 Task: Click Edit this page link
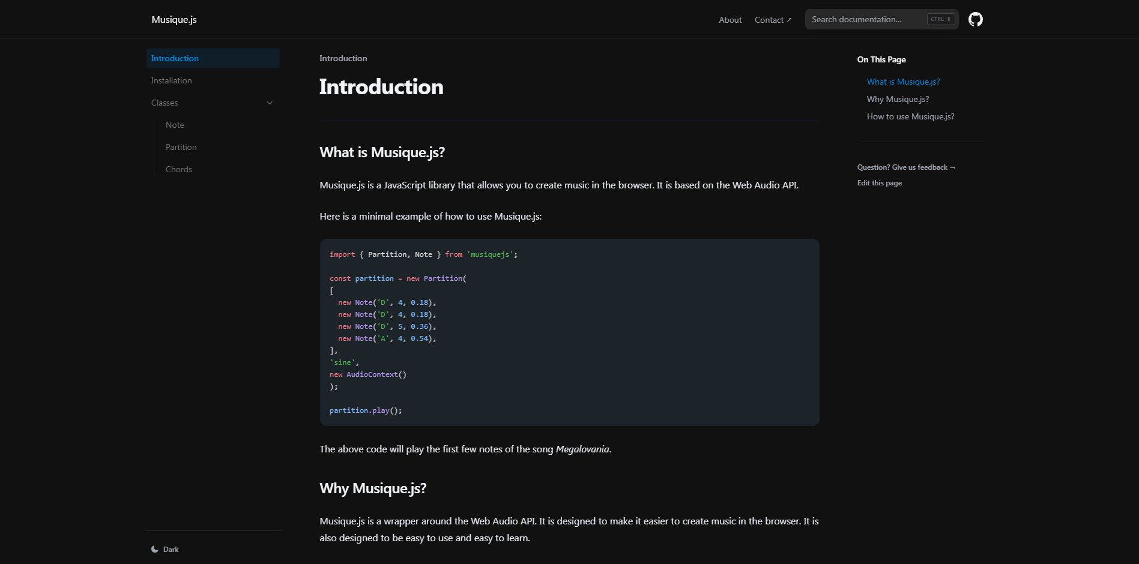(x=879, y=183)
